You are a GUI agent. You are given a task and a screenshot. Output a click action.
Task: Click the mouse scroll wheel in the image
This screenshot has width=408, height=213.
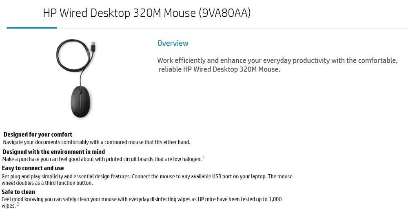click(x=80, y=92)
